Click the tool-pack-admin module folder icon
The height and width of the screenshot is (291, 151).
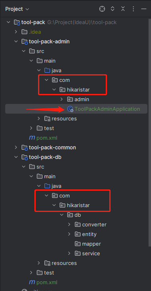coord(24,42)
